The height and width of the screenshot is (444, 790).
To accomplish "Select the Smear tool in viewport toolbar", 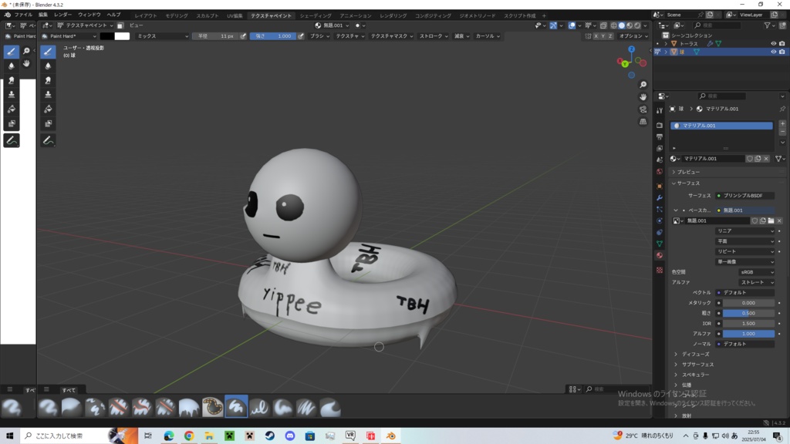I will pyautogui.click(x=48, y=80).
